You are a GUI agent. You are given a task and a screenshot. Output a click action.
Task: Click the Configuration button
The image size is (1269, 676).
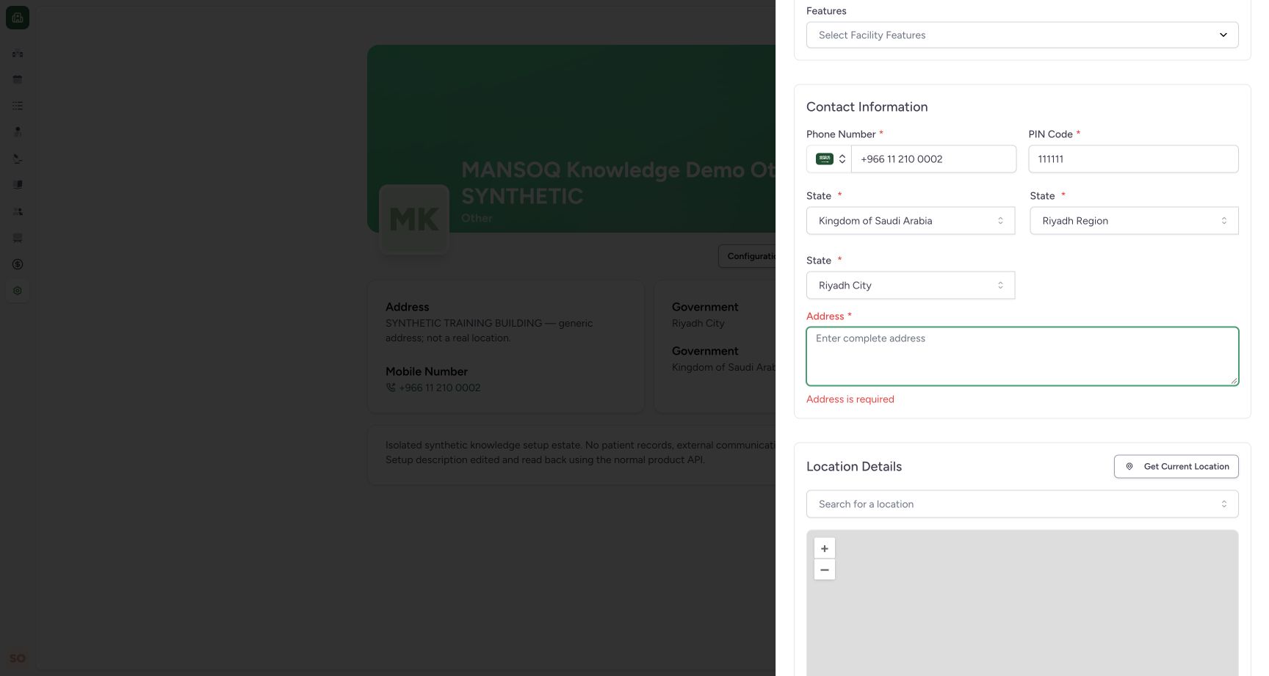(x=747, y=256)
